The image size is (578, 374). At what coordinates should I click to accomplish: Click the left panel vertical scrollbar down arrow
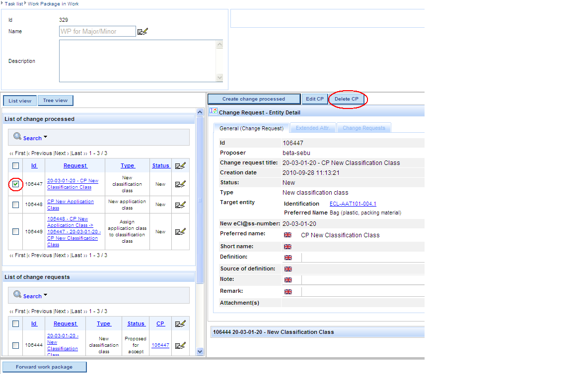(200, 351)
